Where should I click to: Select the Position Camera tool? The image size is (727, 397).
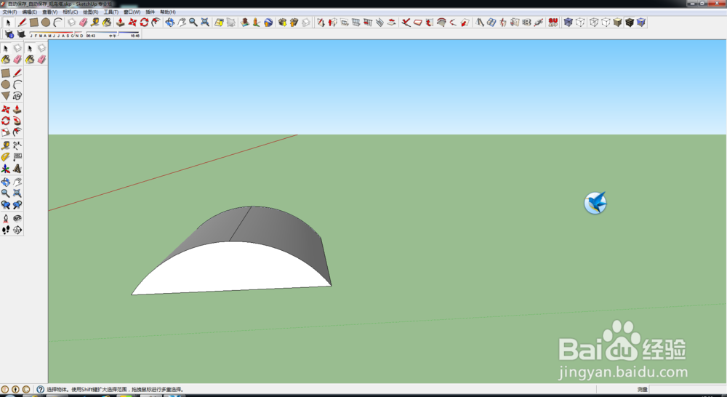pos(6,218)
